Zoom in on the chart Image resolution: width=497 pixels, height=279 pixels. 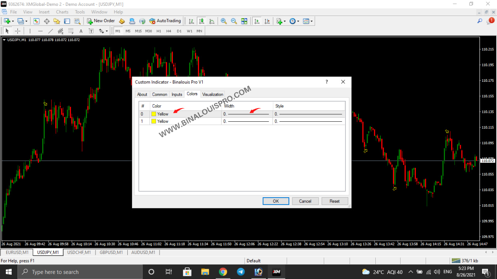[x=224, y=21]
